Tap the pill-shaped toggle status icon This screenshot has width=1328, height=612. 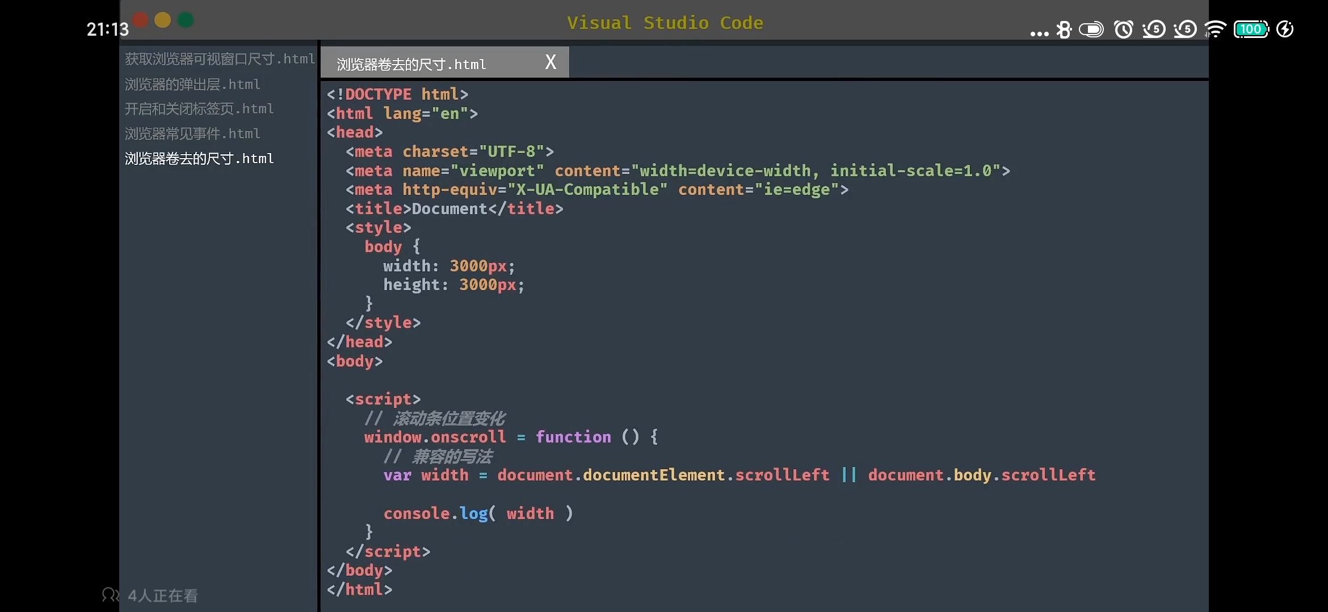click(1091, 29)
